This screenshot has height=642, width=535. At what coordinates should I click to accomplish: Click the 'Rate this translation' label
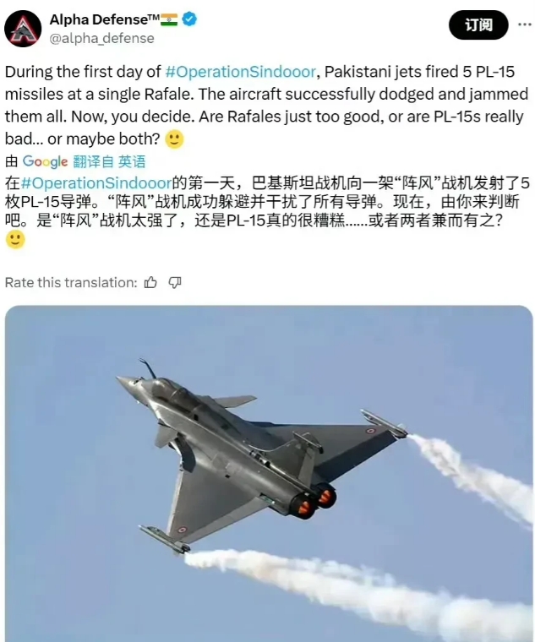point(71,282)
